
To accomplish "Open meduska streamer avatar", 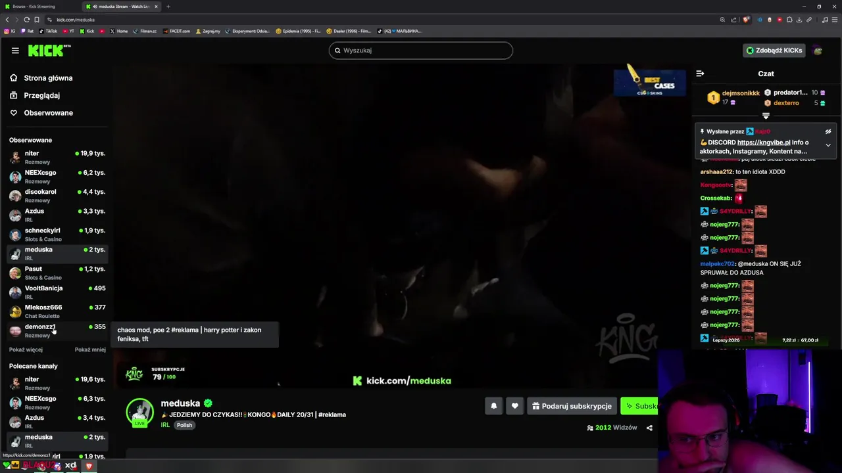I will [x=140, y=412].
